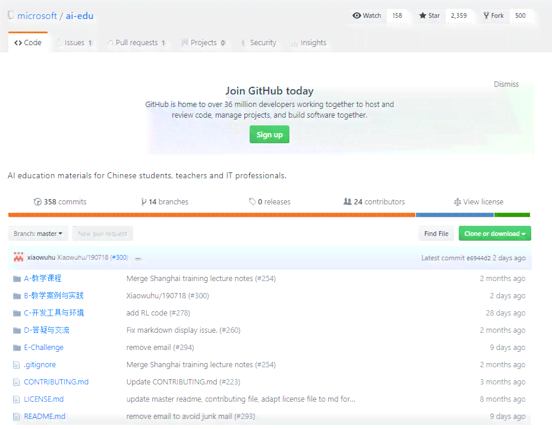
Task: Open 'Update CONTRIBUTING.md (#223)' commit message
Action: click(x=183, y=382)
